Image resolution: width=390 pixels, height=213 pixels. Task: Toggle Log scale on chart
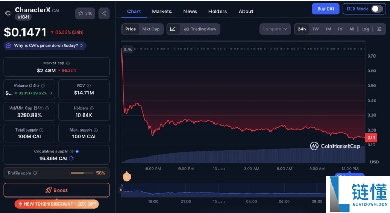[x=365, y=29]
